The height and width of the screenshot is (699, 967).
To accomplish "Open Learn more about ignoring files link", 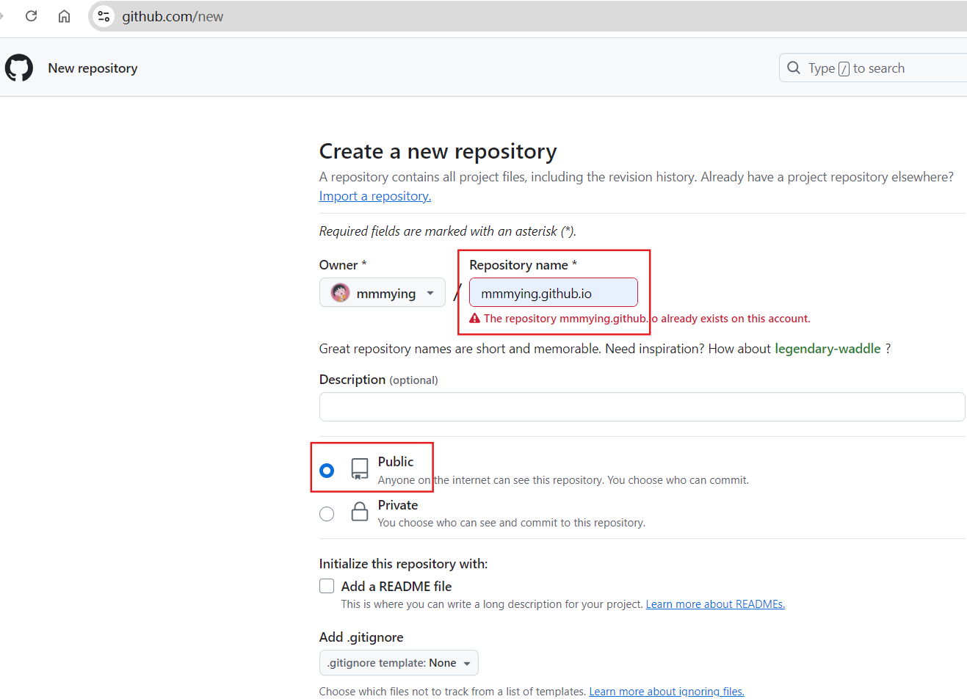I will [667, 692].
